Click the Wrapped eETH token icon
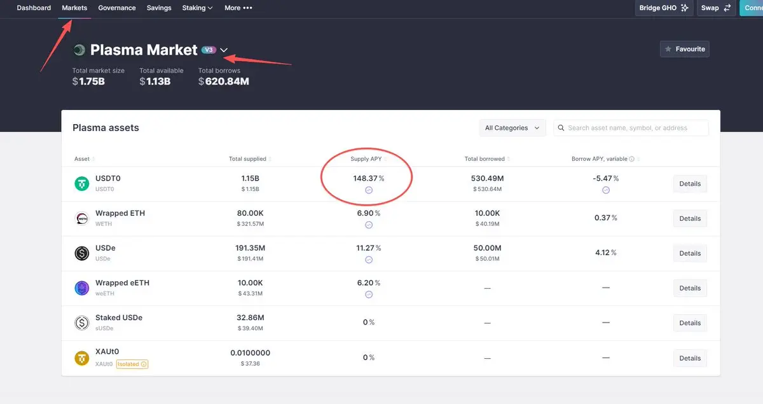The height and width of the screenshot is (404, 763). (x=82, y=288)
